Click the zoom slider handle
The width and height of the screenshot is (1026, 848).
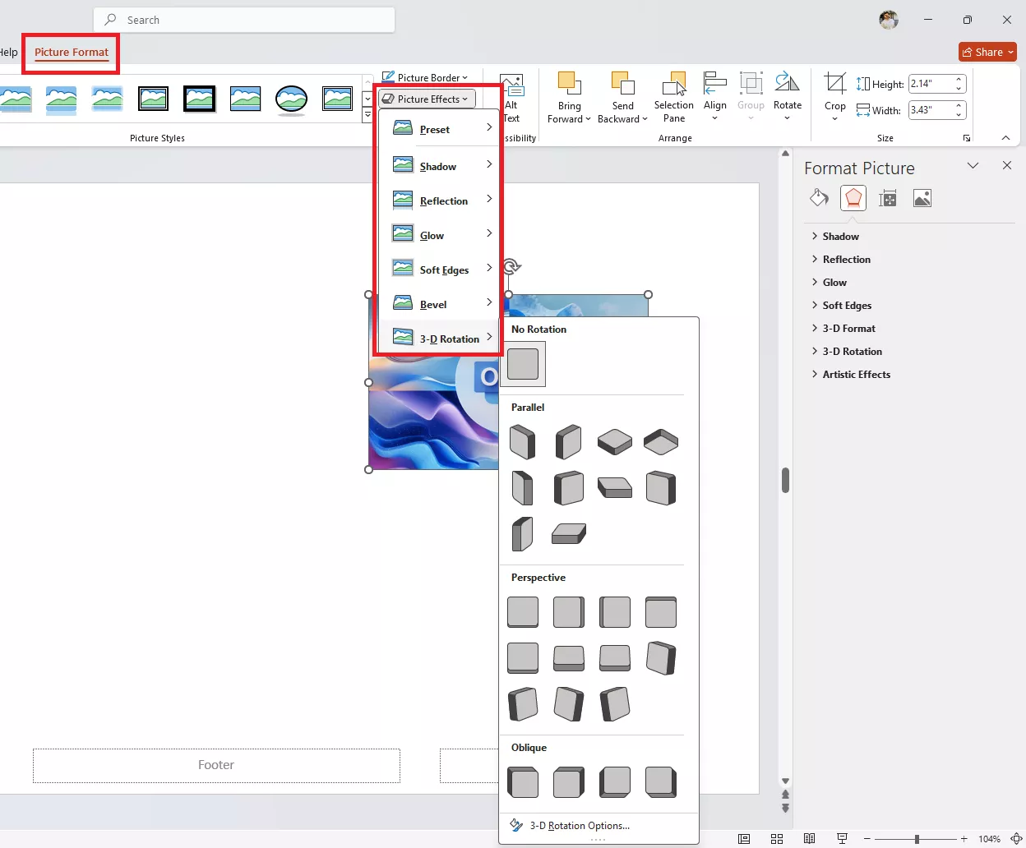coord(917,839)
